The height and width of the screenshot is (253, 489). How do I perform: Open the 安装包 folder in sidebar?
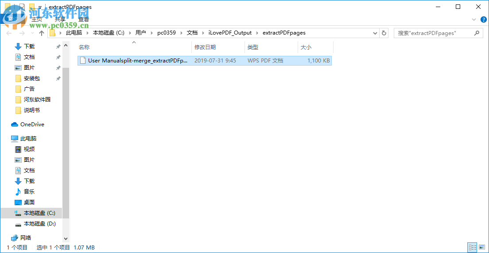click(x=32, y=78)
